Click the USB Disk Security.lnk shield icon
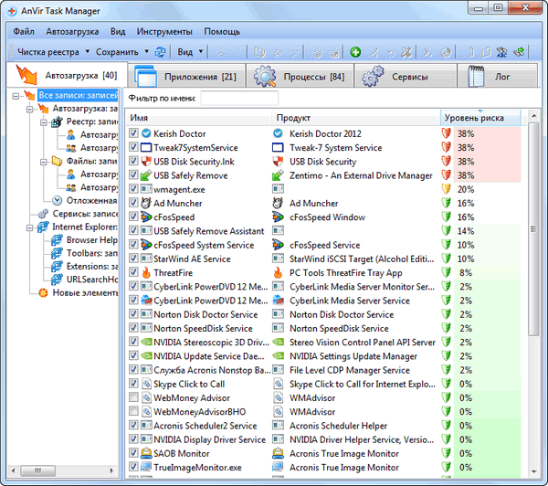 (146, 162)
